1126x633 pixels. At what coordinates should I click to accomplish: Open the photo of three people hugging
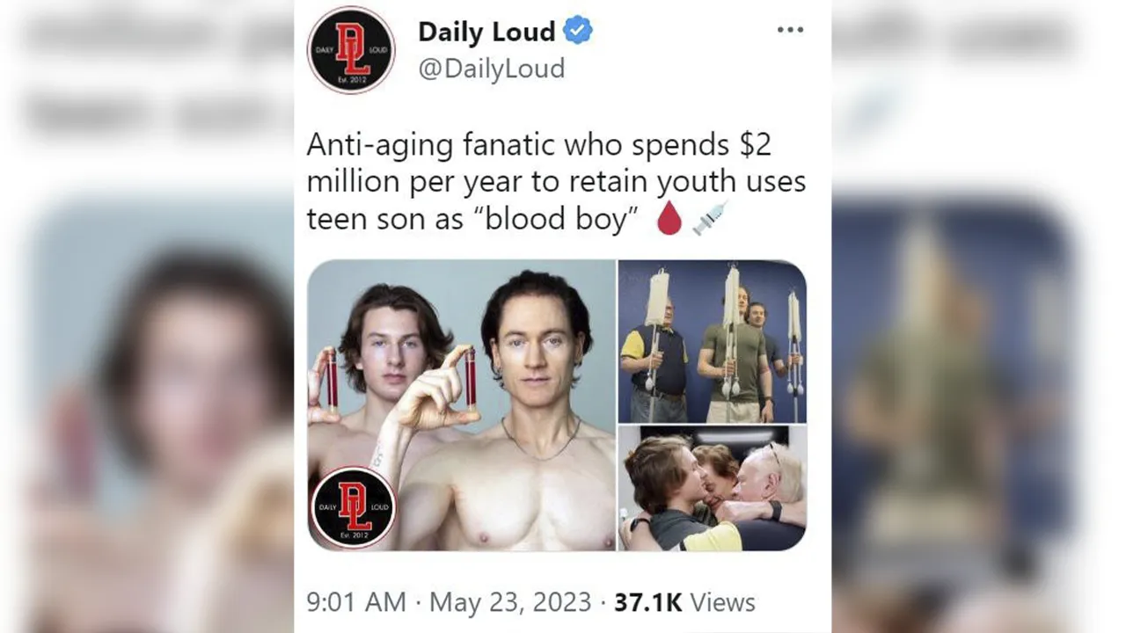pyautogui.click(x=712, y=489)
